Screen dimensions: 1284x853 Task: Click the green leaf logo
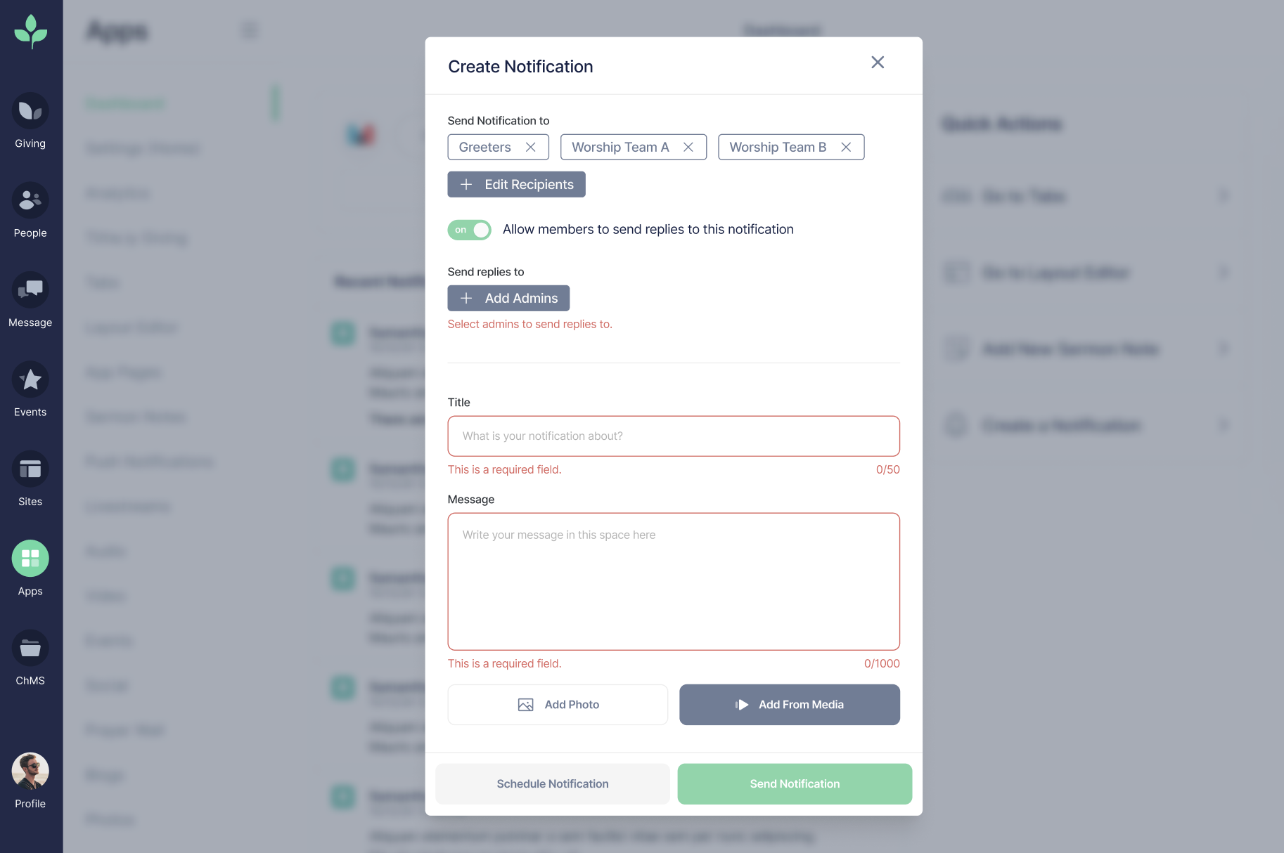click(31, 32)
